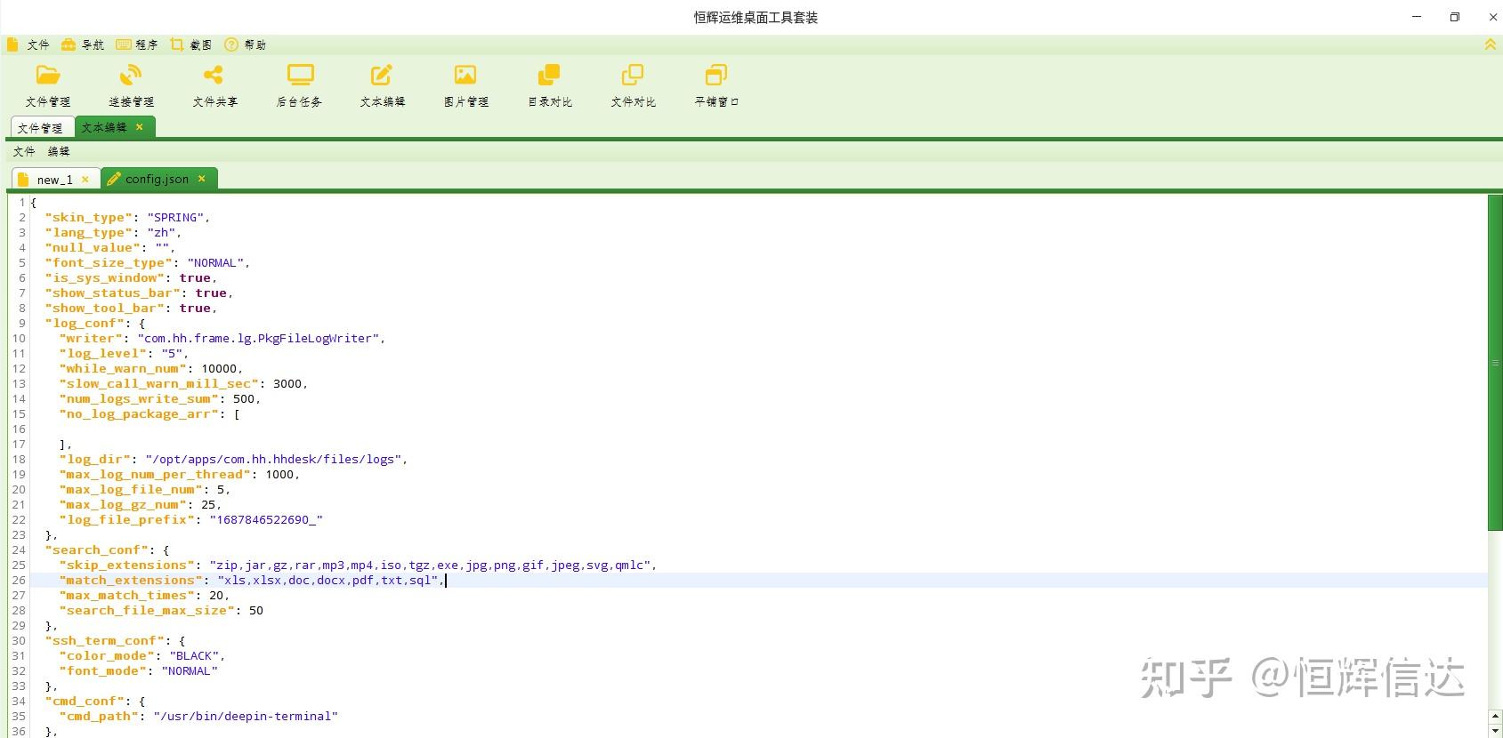Viewport: 1503px width, 738px height.
Task: Open the editor's 文件 submenu
Action: pyautogui.click(x=24, y=152)
